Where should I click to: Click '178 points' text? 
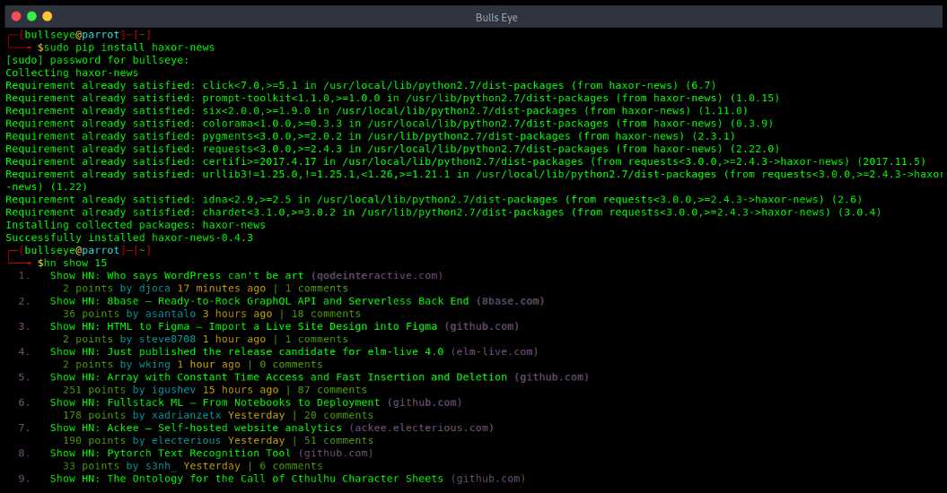coord(93,414)
